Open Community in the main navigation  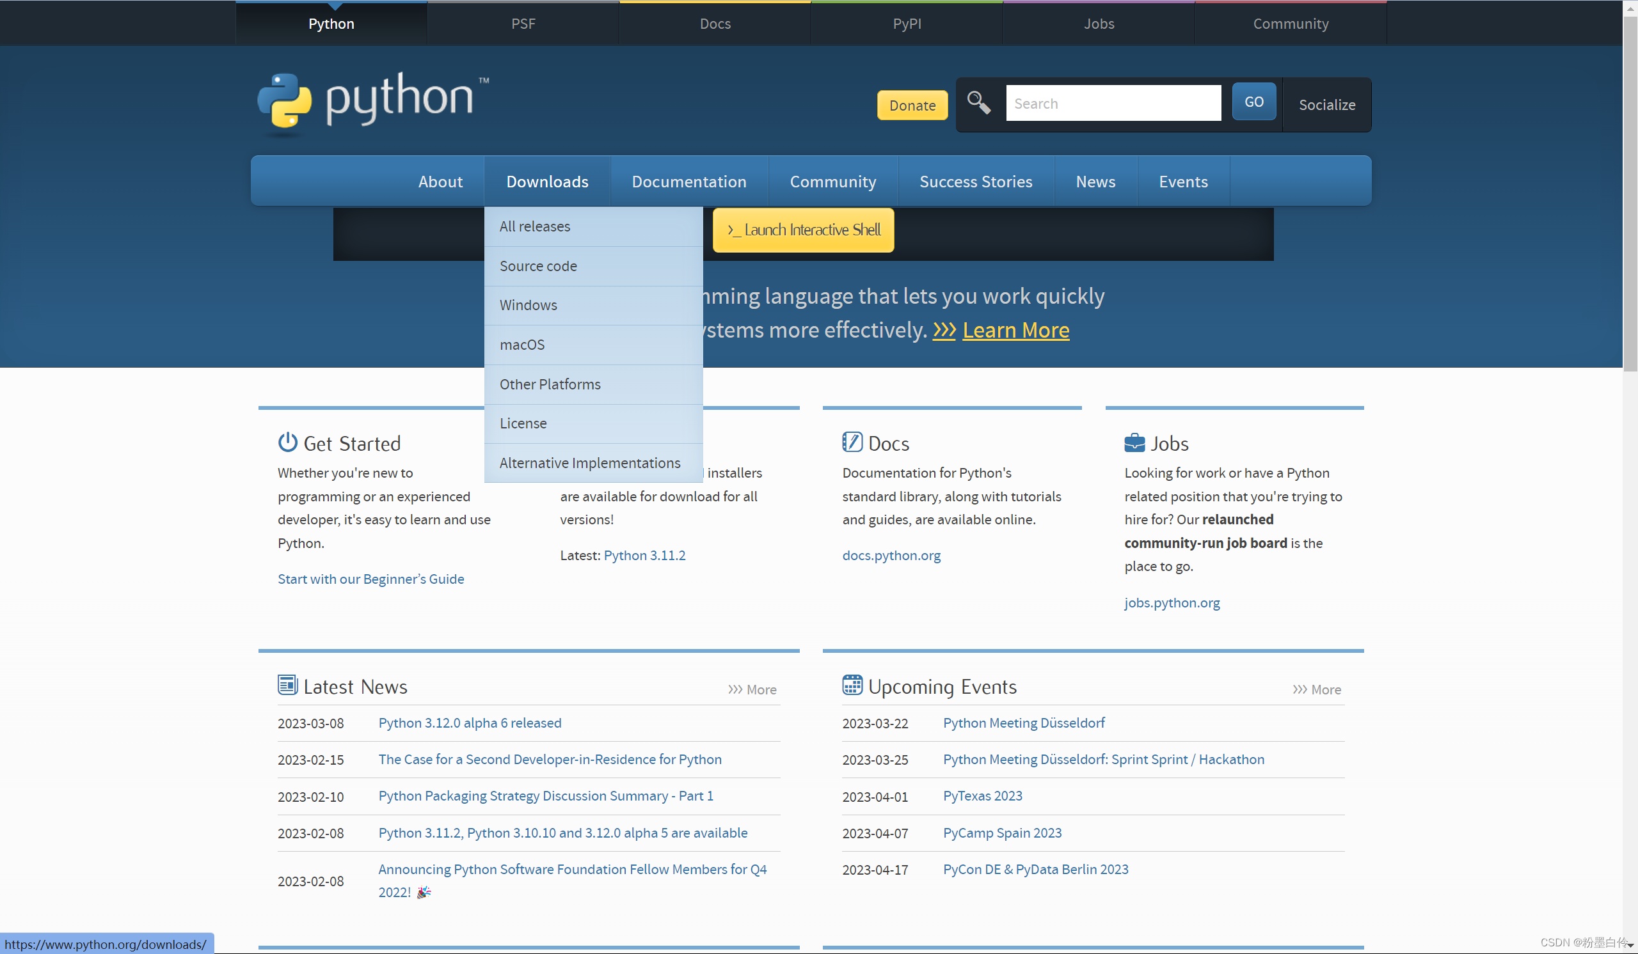832,181
